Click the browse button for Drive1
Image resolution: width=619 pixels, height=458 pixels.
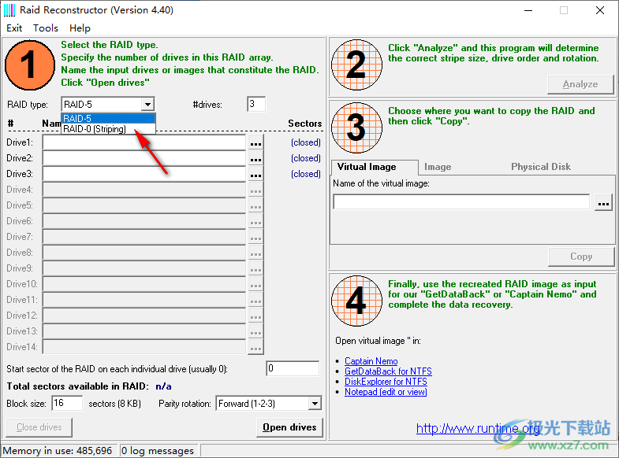255,142
